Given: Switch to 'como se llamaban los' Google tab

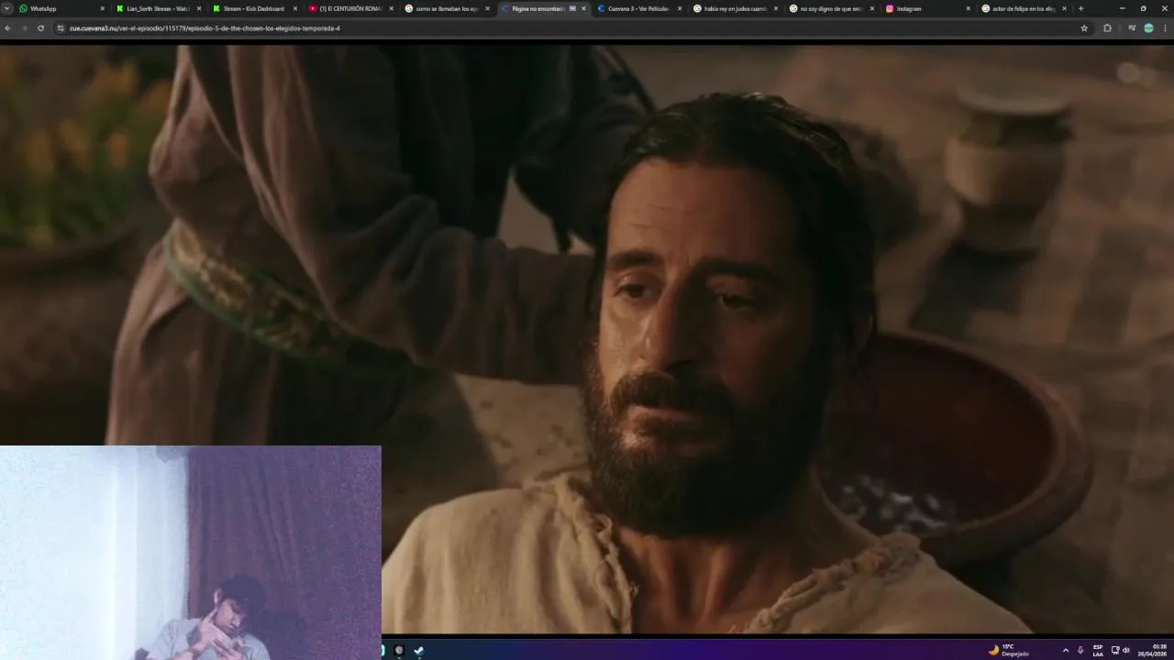Looking at the screenshot, I should click(x=447, y=8).
